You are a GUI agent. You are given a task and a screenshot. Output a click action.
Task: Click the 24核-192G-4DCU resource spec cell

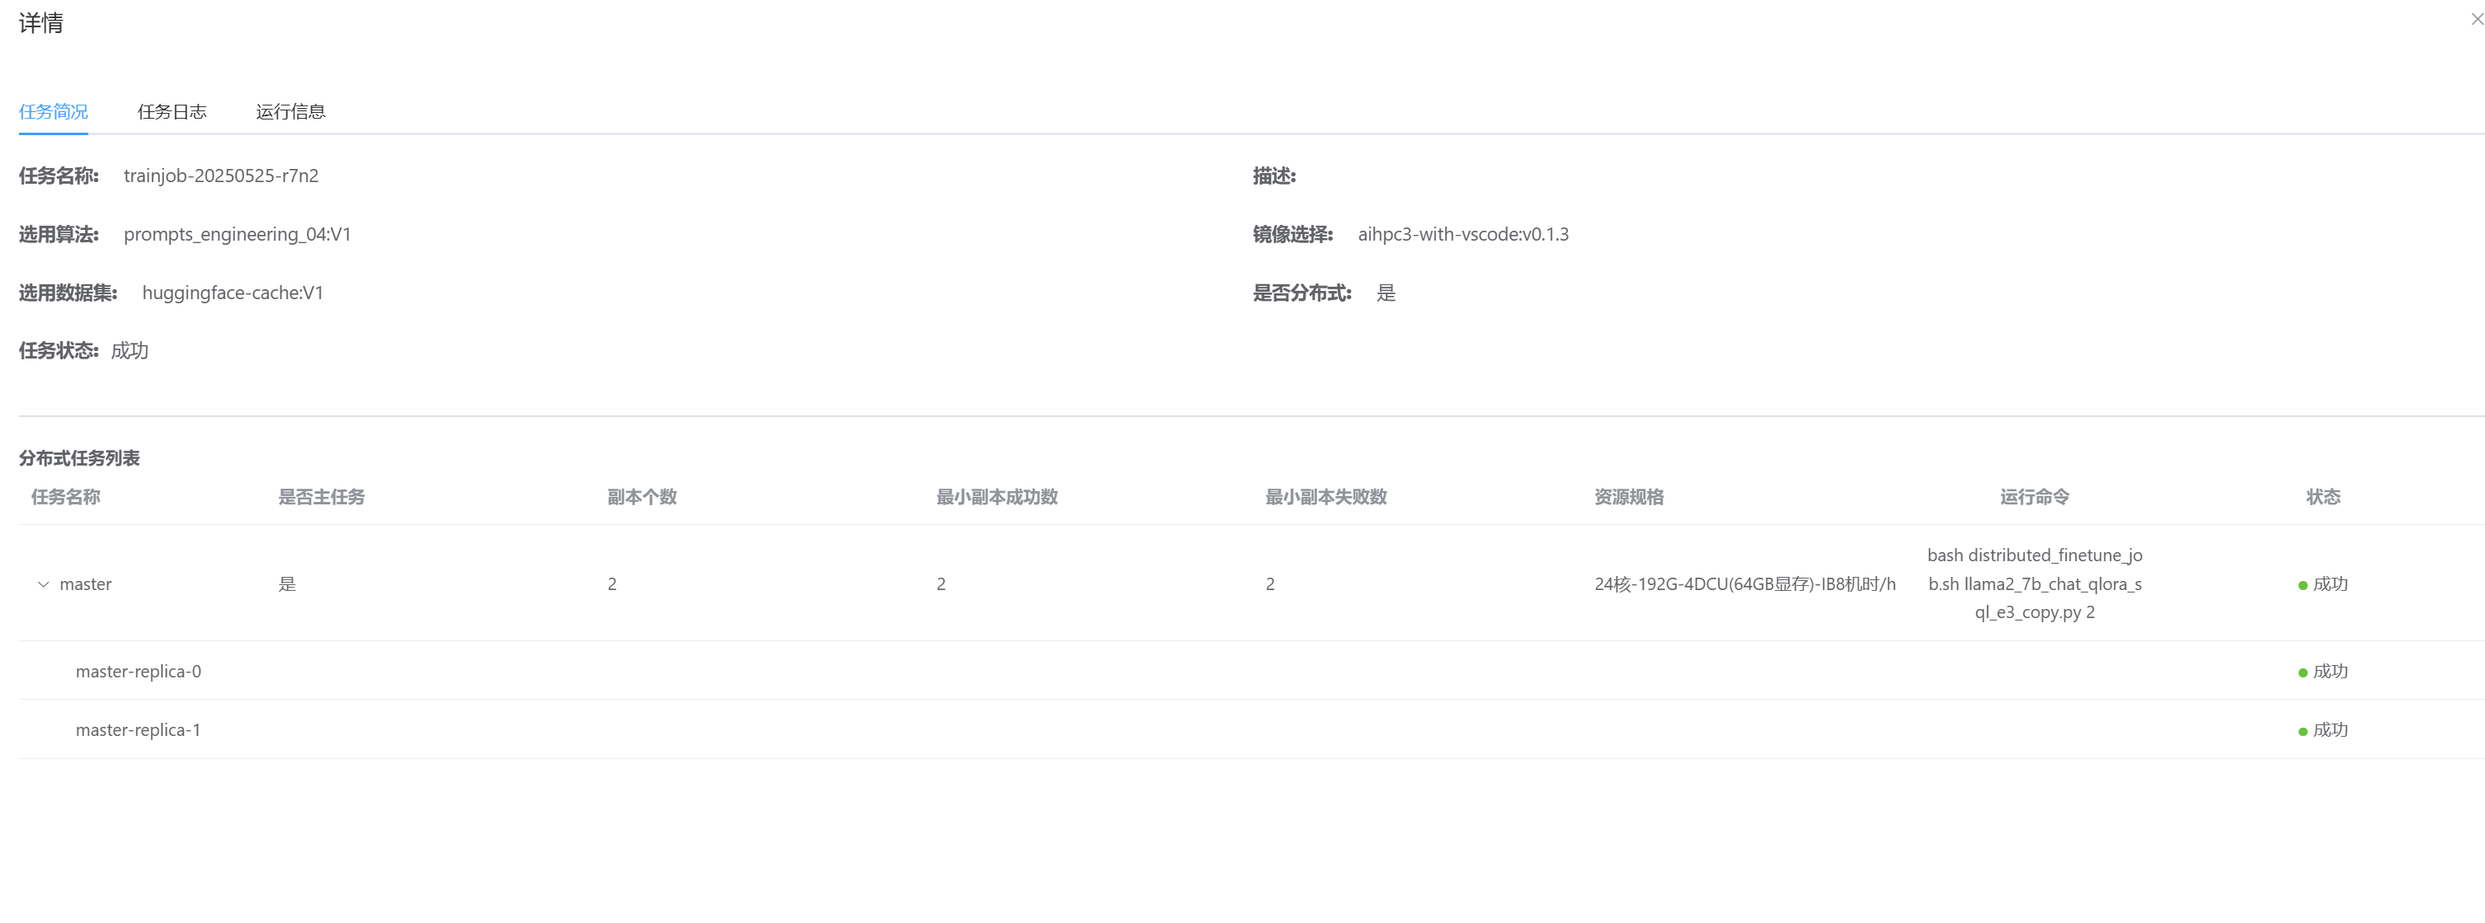coord(1744,585)
